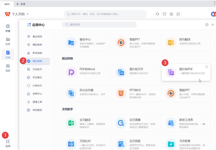
Task: Open the PDF转Word converter icon
Action: 71,72
